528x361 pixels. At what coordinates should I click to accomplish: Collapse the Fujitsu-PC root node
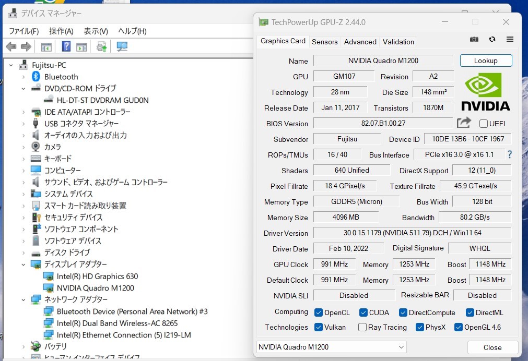tap(11, 65)
